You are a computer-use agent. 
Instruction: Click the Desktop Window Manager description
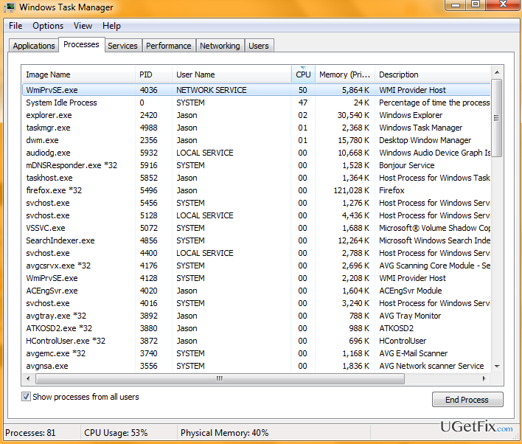point(425,140)
